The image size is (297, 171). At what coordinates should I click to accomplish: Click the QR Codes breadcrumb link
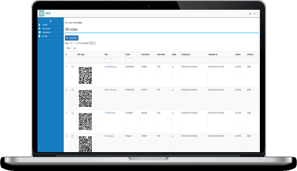69,23
